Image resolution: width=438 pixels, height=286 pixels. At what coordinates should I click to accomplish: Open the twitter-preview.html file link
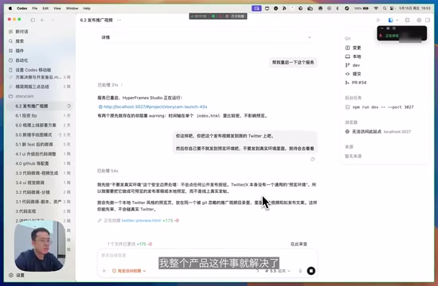141,221
